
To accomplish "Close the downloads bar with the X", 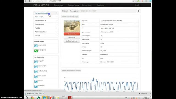I will click(151, 94).
